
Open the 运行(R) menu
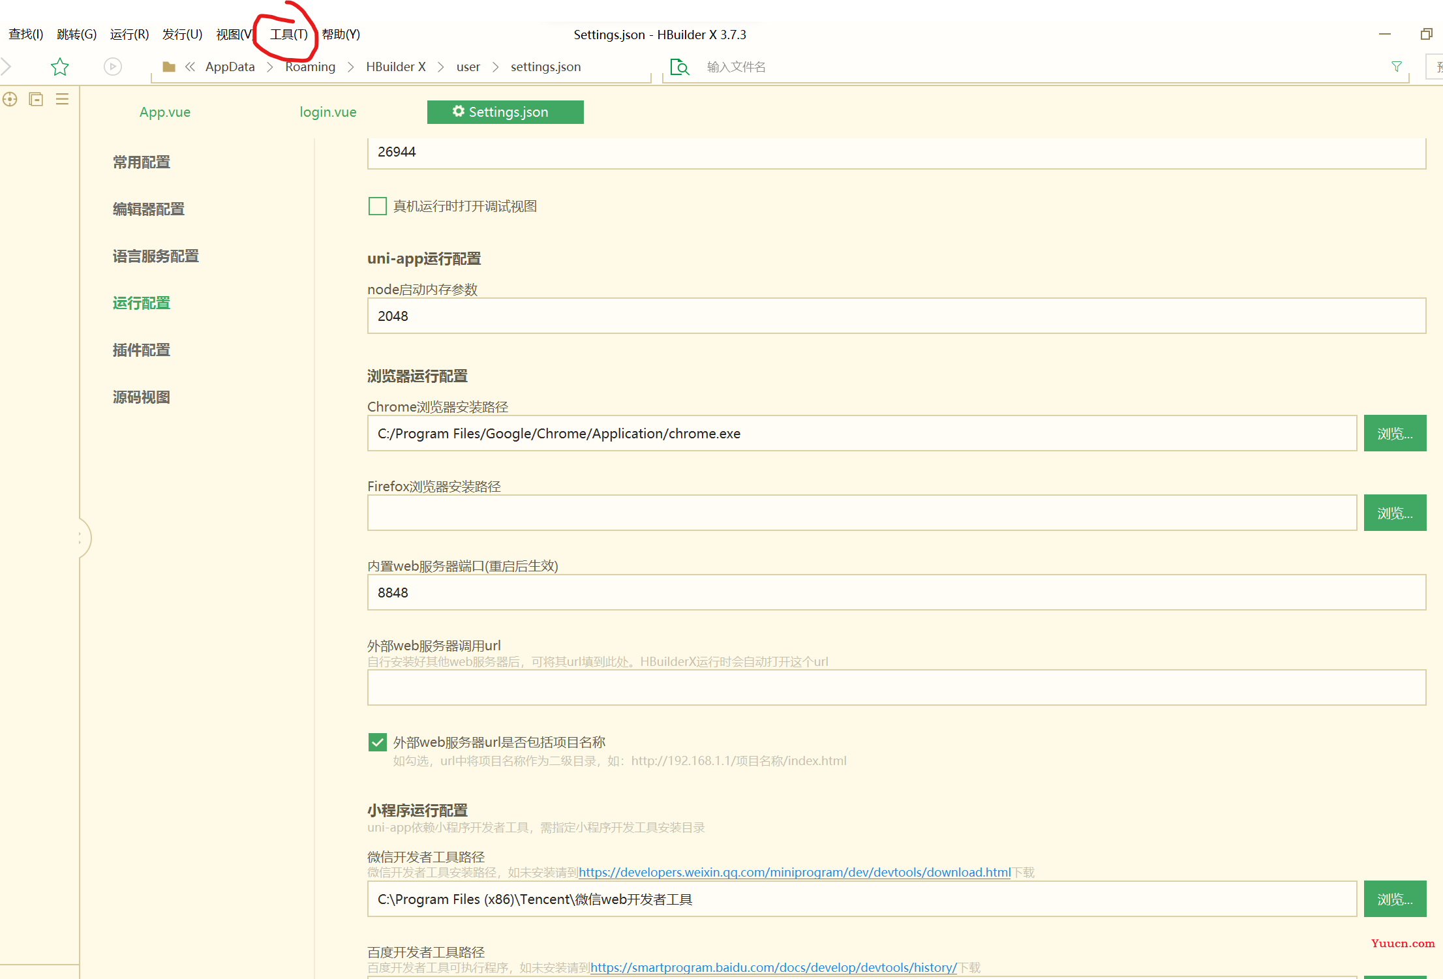(129, 34)
